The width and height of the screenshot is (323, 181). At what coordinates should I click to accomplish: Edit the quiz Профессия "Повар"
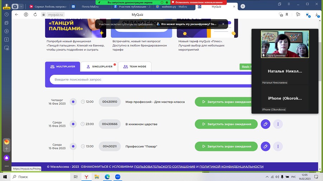pyautogui.click(x=265, y=146)
